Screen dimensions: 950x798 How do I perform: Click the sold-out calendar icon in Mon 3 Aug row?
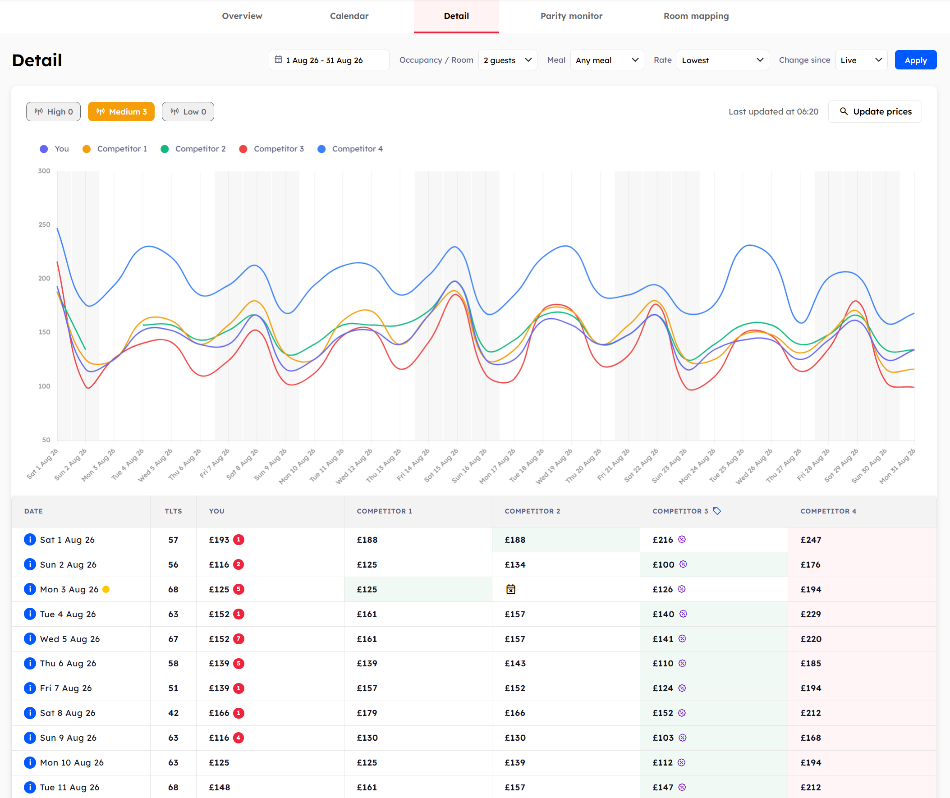511,589
